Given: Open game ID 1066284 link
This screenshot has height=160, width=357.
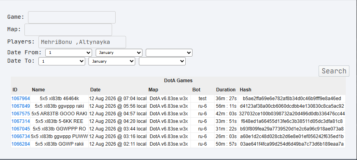Looking at the screenshot, I should pyautogui.click(x=20, y=144).
